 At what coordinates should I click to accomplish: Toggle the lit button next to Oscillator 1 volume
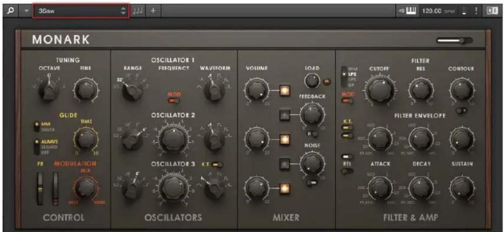285,91
